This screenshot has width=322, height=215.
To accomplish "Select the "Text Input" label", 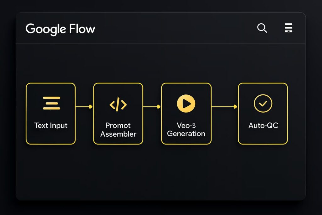I will 51,125.
